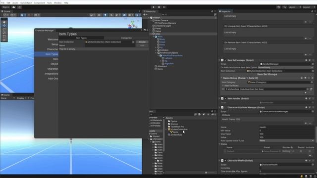The width and height of the screenshot is (317, 178).
Task: Collapse the Item Set Manager component foldout
Action: (219, 60)
